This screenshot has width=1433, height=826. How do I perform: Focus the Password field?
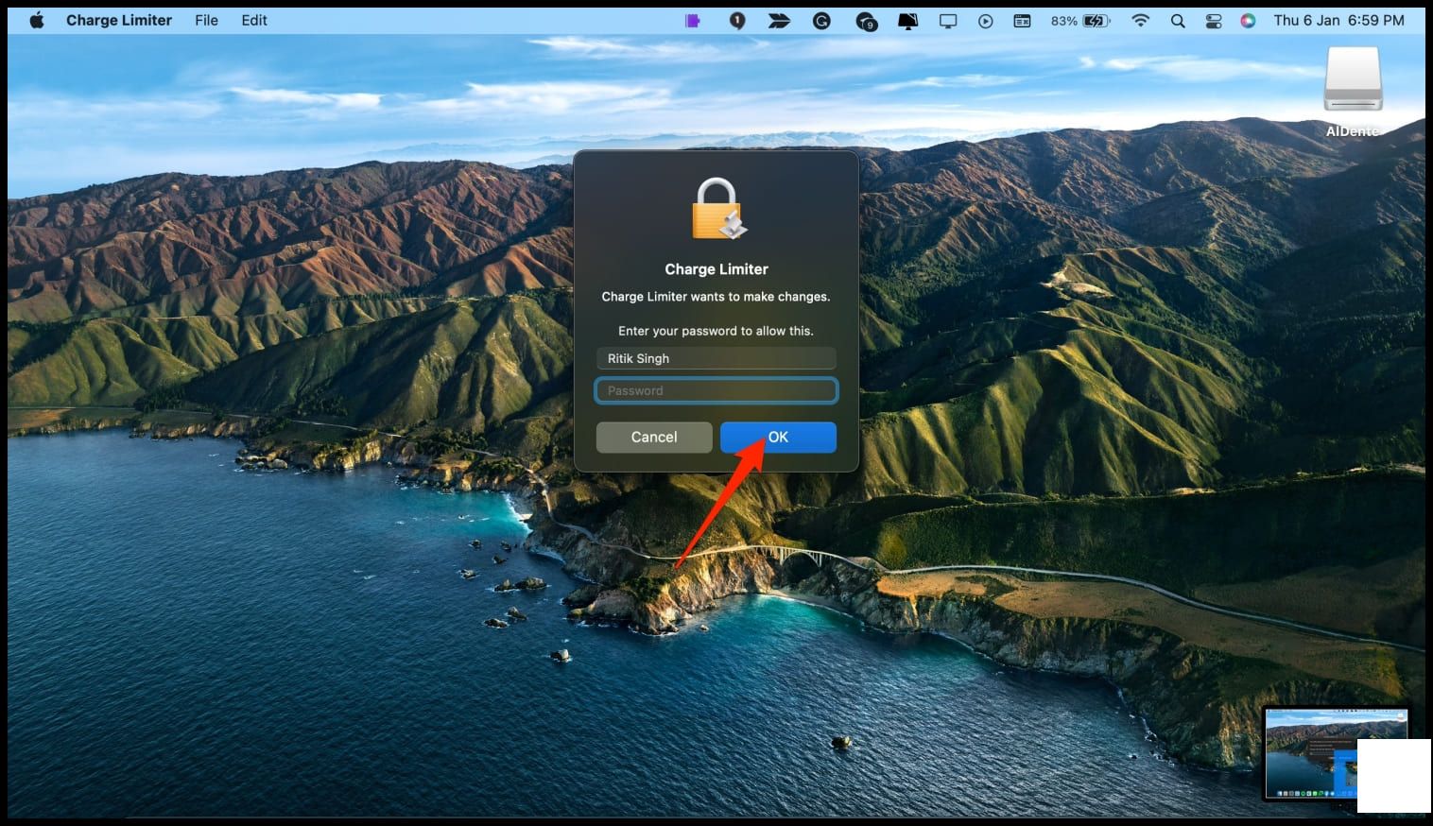click(x=716, y=390)
